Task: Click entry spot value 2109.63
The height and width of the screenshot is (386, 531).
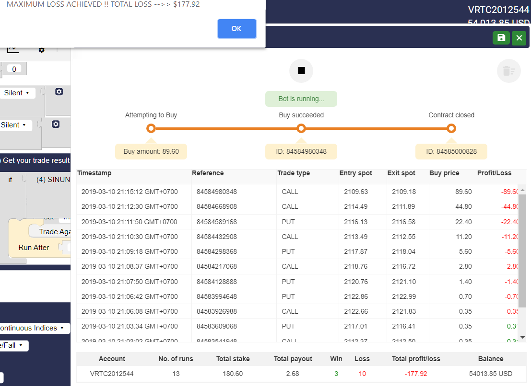Action: point(356,192)
